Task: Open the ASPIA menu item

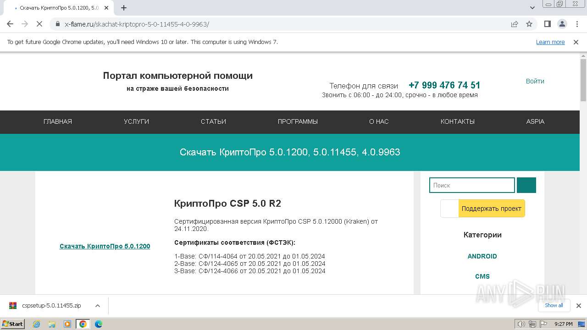Action: (535, 121)
